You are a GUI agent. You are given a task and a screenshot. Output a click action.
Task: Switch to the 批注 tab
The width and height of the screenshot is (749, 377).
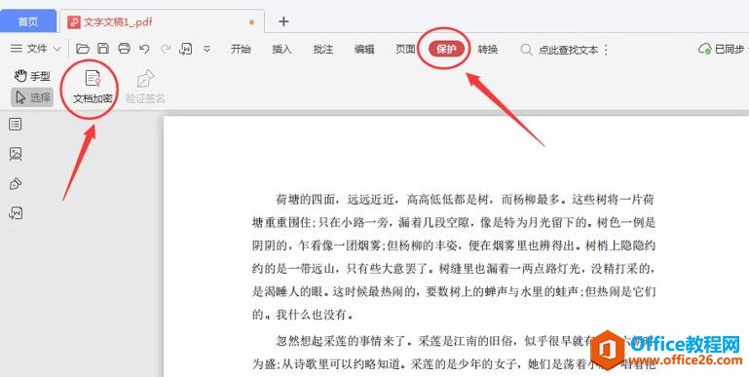(323, 49)
